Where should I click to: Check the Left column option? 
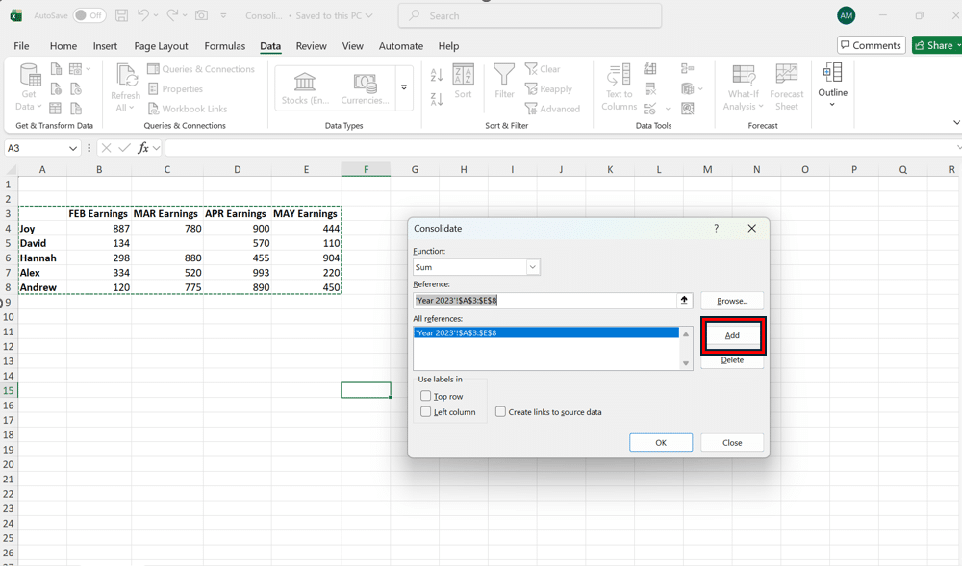tap(426, 412)
